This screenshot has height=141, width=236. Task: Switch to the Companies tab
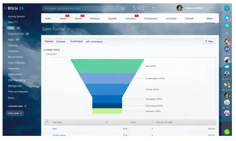(151, 18)
